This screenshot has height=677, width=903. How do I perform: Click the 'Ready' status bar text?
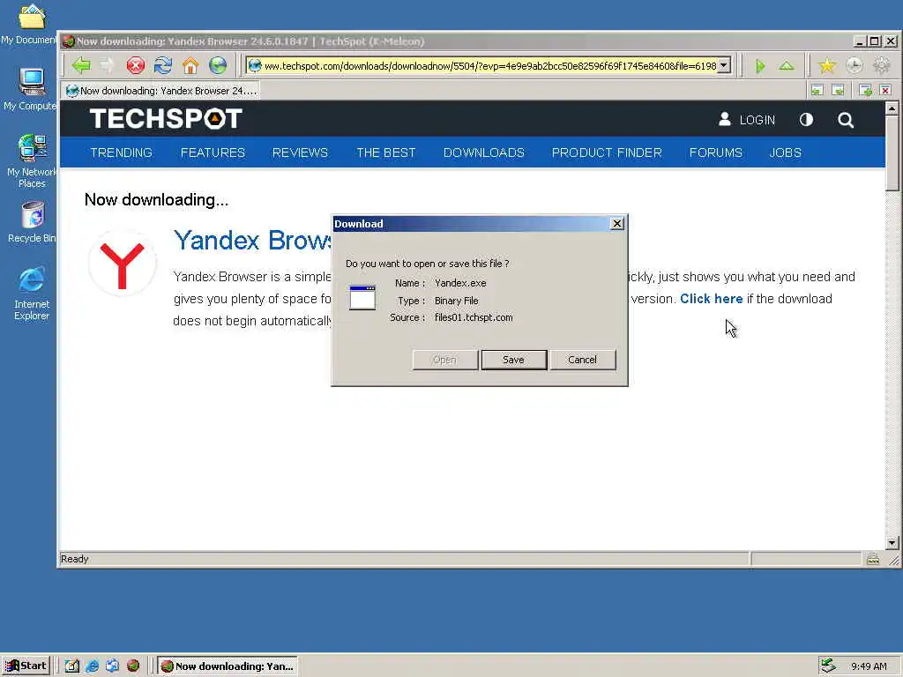[x=74, y=559]
